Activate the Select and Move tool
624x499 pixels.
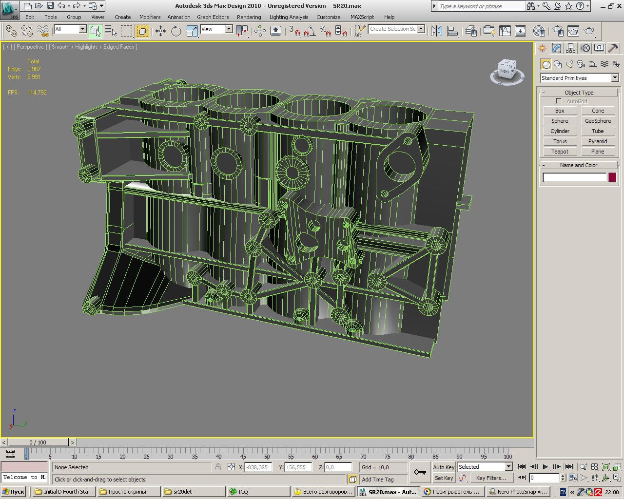point(160,31)
